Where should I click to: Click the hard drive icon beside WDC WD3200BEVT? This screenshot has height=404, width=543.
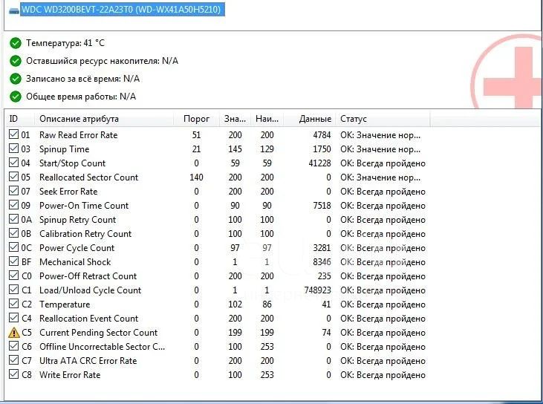coord(14,11)
